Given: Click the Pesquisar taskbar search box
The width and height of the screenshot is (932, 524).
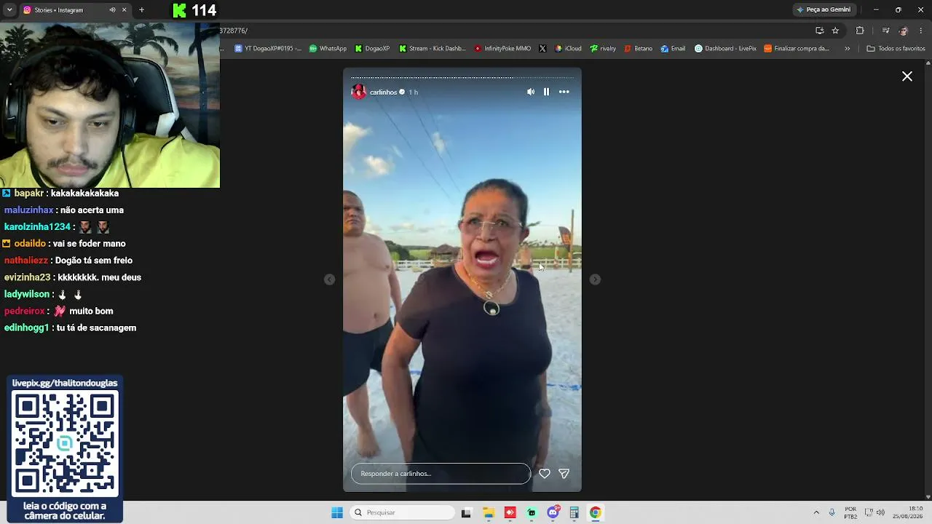Looking at the screenshot, I should tap(402, 512).
